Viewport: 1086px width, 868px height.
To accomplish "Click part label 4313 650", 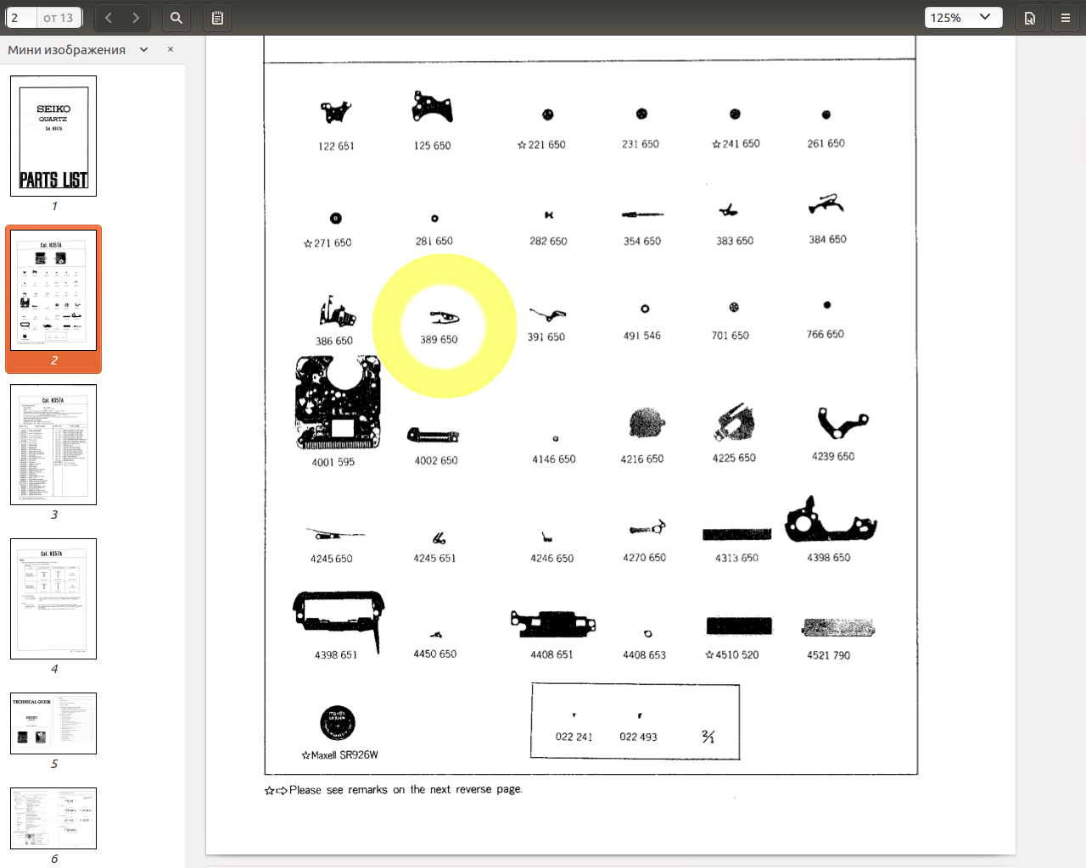I will [x=736, y=558].
